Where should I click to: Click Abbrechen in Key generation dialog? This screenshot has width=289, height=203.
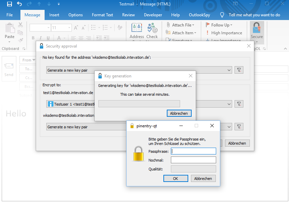tap(179, 113)
